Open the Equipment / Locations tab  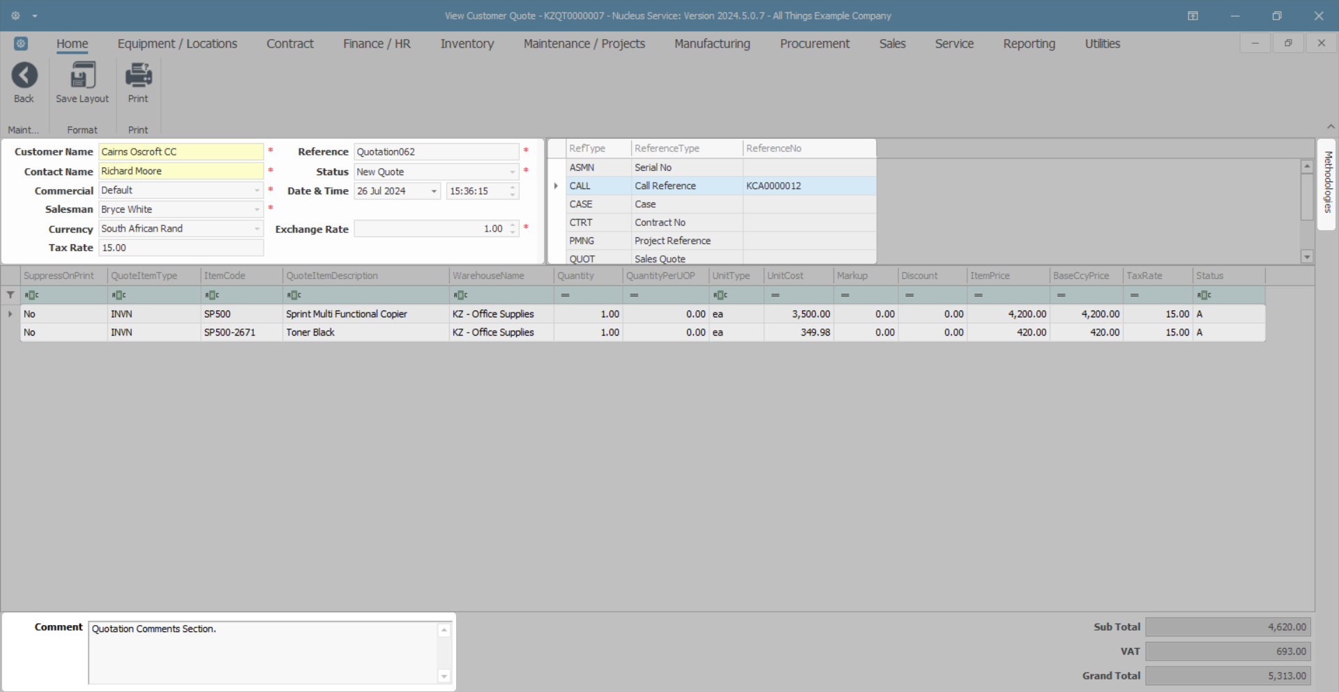pyautogui.click(x=177, y=43)
